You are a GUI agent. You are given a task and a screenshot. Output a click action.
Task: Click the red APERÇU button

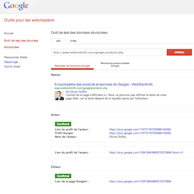tap(179, 52)
